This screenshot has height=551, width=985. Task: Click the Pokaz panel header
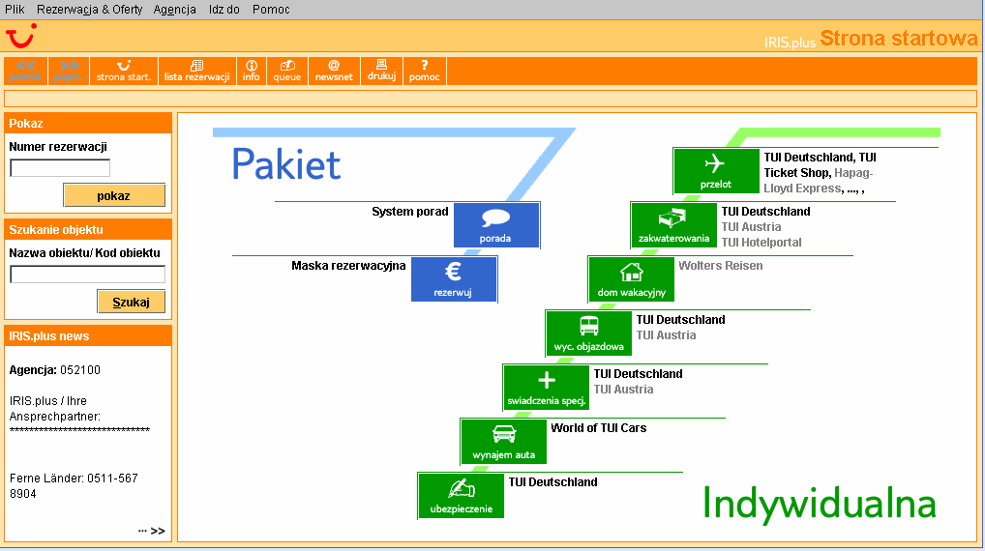point(88,124)
